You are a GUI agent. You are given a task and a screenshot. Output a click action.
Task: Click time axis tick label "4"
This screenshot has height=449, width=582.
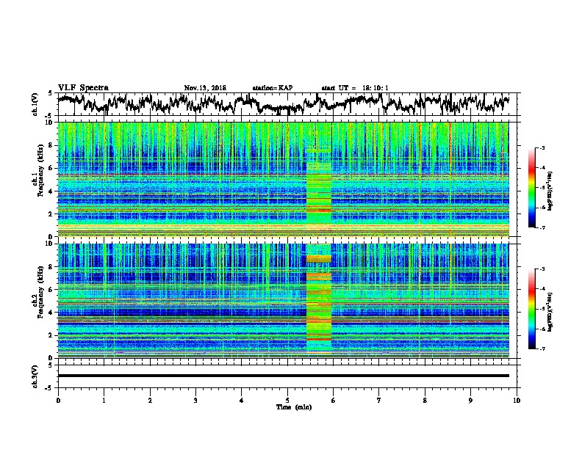coord(242,401)
